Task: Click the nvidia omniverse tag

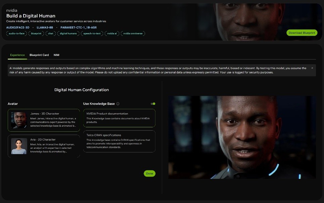Action: (x=133, y=33)
